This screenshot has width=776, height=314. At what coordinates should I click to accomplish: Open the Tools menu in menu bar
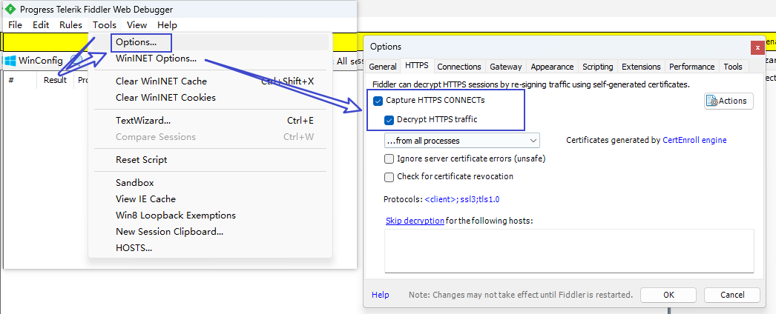(x=105, y=24)
